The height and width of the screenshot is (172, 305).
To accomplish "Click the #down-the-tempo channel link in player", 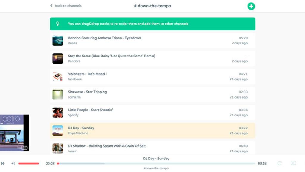I will [156, 168].
